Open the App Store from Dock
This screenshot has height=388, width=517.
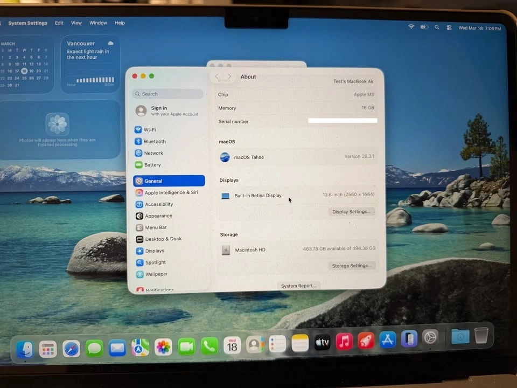[387, 339]
